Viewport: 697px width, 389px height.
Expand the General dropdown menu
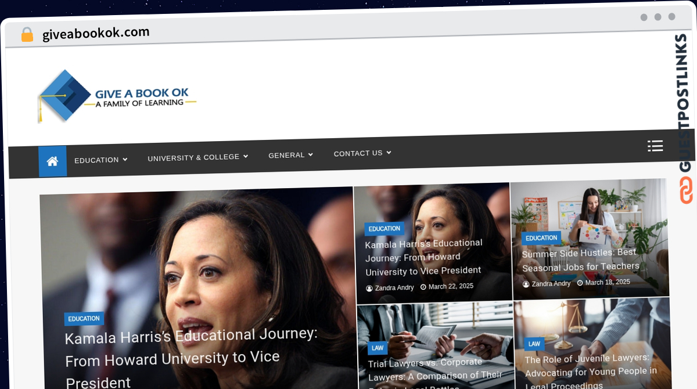[x=291, y=155]
